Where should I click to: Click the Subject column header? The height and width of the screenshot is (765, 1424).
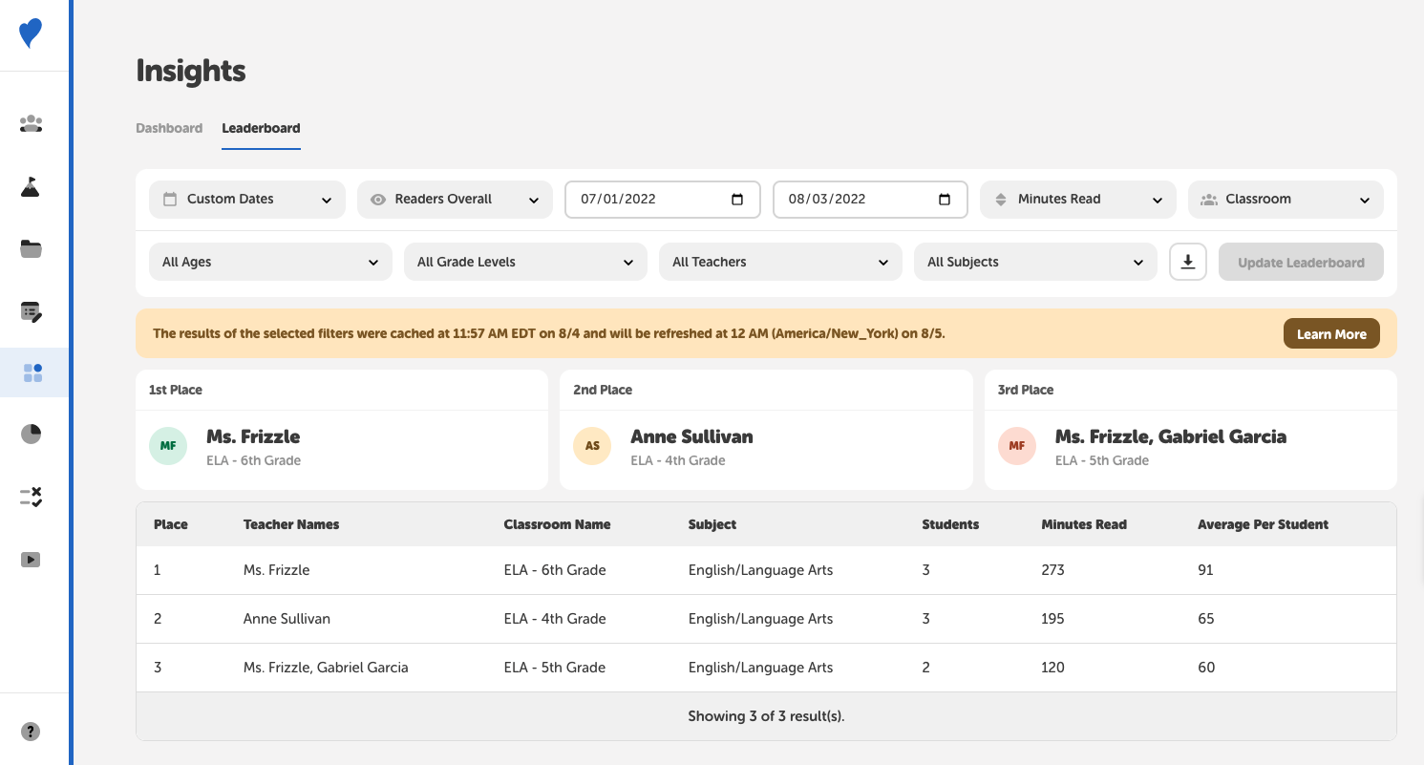[712, 524]
